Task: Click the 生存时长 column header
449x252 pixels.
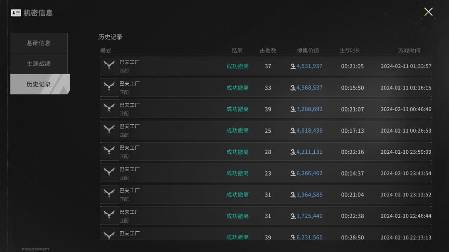Action: tap(350, 51)
